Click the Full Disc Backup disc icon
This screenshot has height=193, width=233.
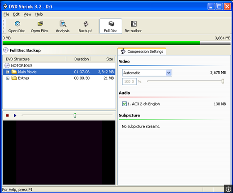coord(6,50)
